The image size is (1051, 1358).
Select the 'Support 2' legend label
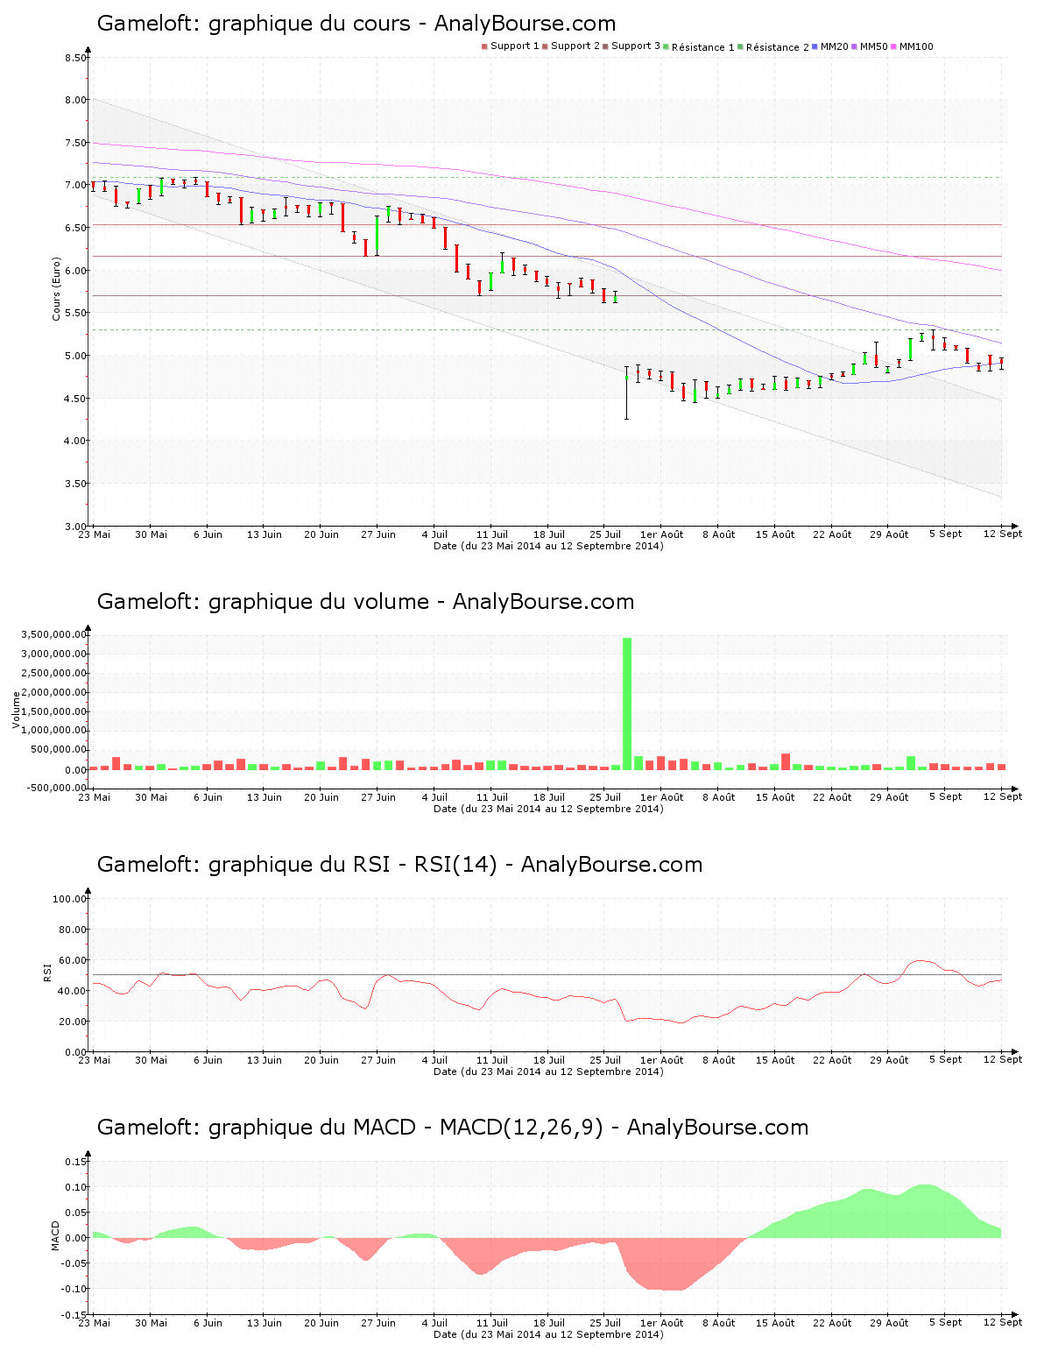(575, 46)
